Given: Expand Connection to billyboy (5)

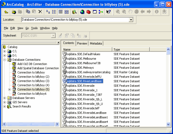Looking at the screenshot, I should pos(9,89).
